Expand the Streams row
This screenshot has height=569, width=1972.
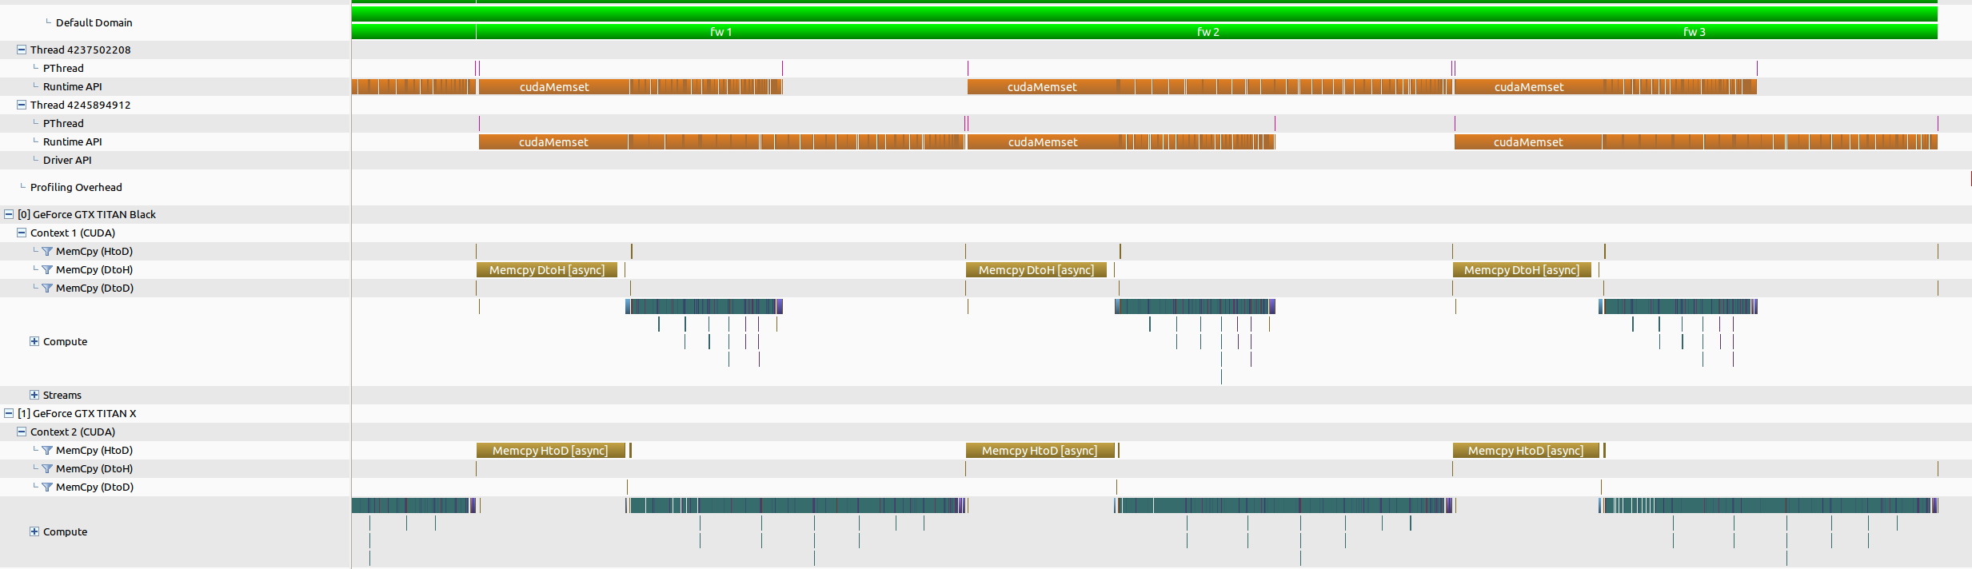click(34, 395)
